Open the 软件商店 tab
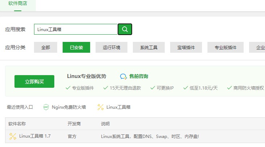Screen dimensions: 265x147 point(18,3)
